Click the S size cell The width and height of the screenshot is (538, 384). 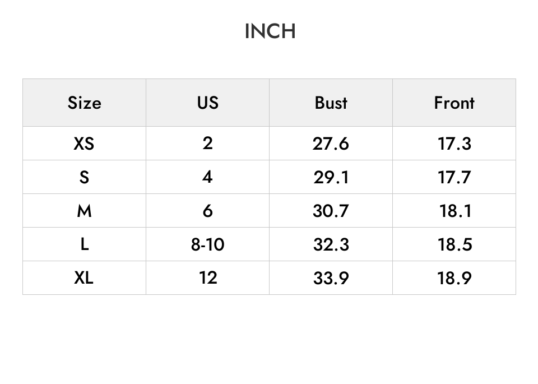click(x=85, y=177)
